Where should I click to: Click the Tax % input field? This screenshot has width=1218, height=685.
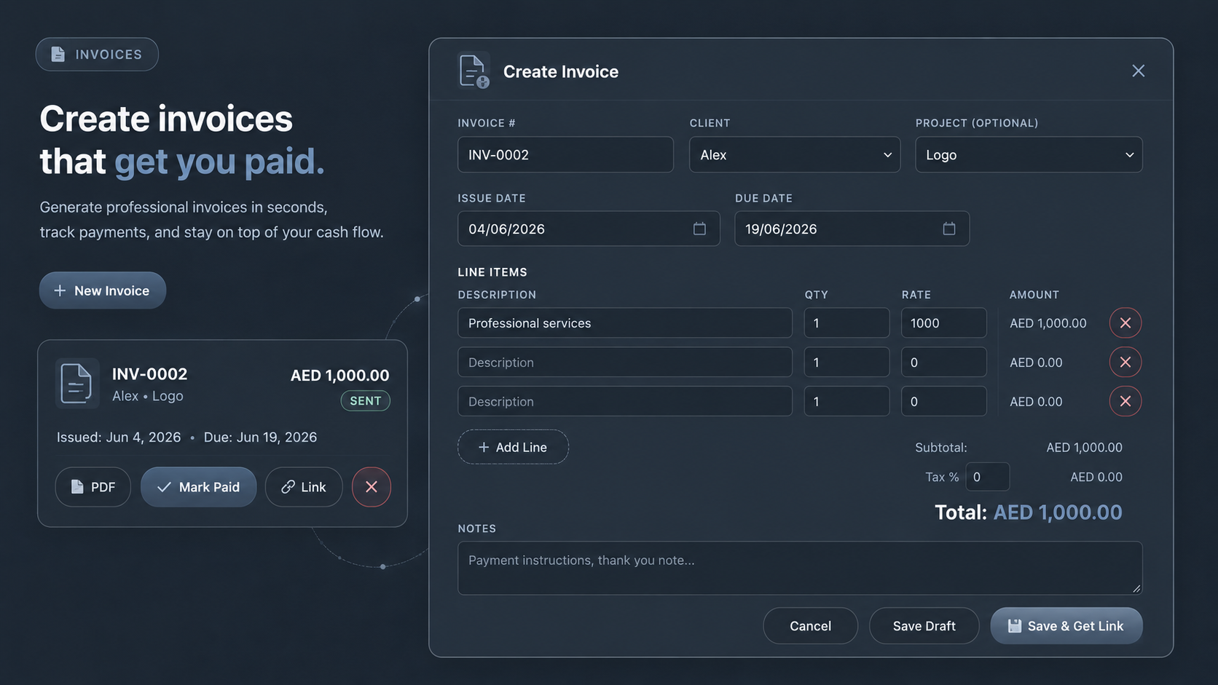pos(988,477)
